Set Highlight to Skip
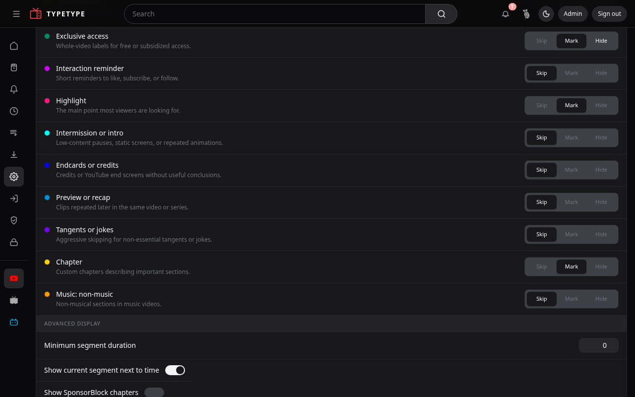Viewport: 635px width, 397px height. [x=542, y=105]
